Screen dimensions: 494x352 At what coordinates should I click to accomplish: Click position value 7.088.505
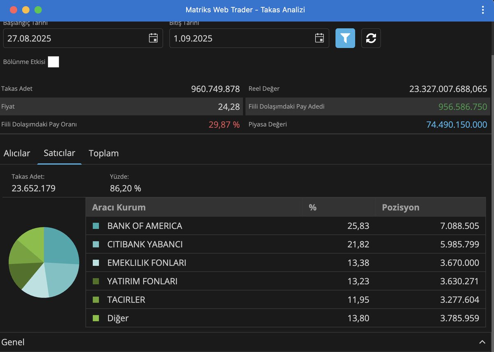pyautogui.click(x=459, y=226)
